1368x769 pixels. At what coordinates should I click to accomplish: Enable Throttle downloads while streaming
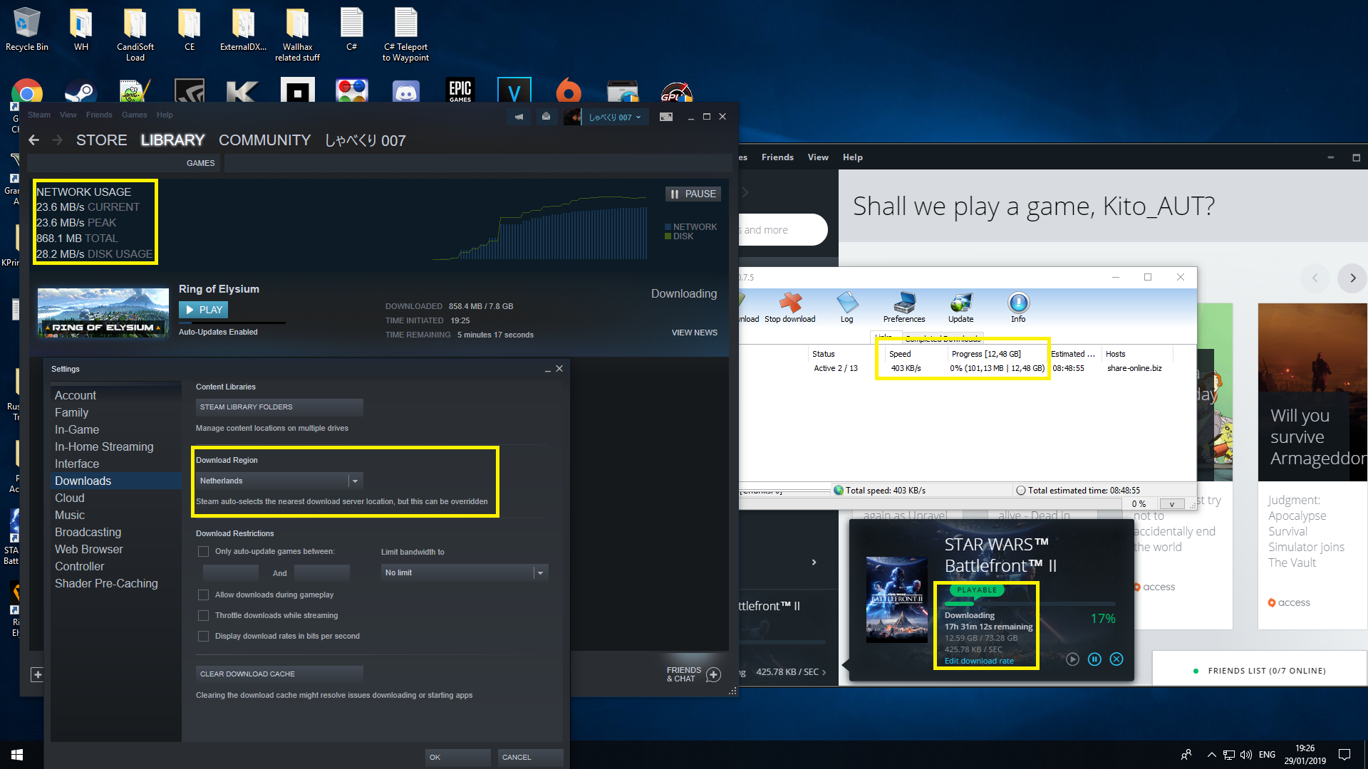pyautogui.click(x=204, y=616)
